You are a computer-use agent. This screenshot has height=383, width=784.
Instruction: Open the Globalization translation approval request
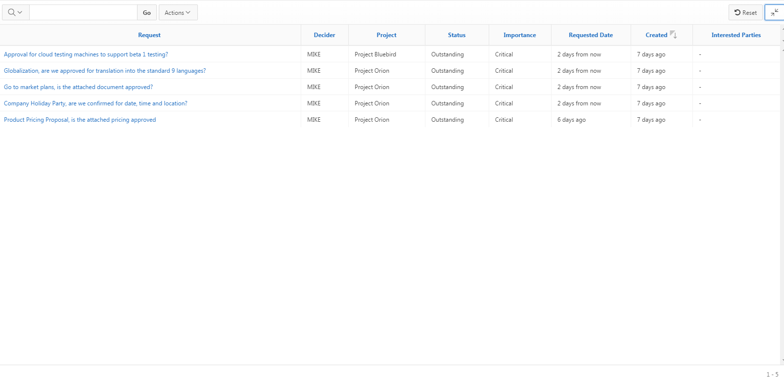tap(105, 71)
